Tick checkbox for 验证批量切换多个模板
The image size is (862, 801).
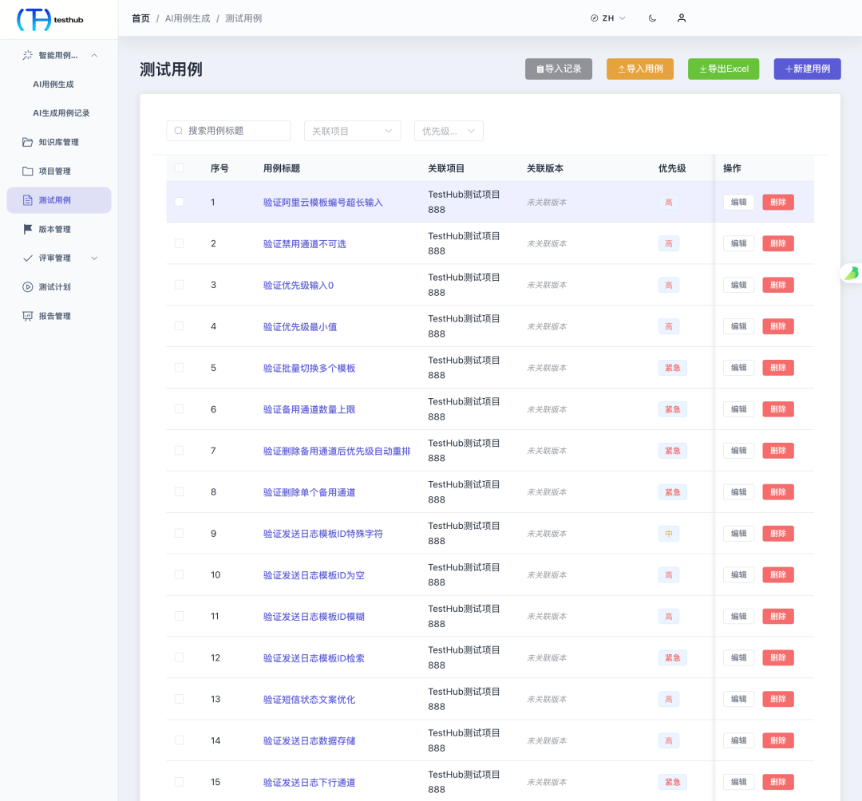tap(180, 368)
